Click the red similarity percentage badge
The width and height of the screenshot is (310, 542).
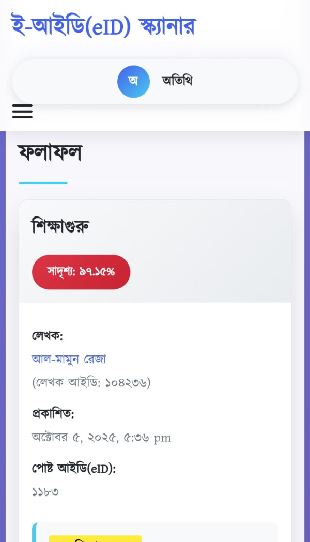click(81, 272)
